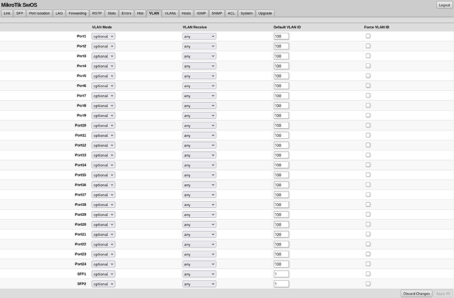Enable Force VLAN ID for SFP1

pos(368,274)
